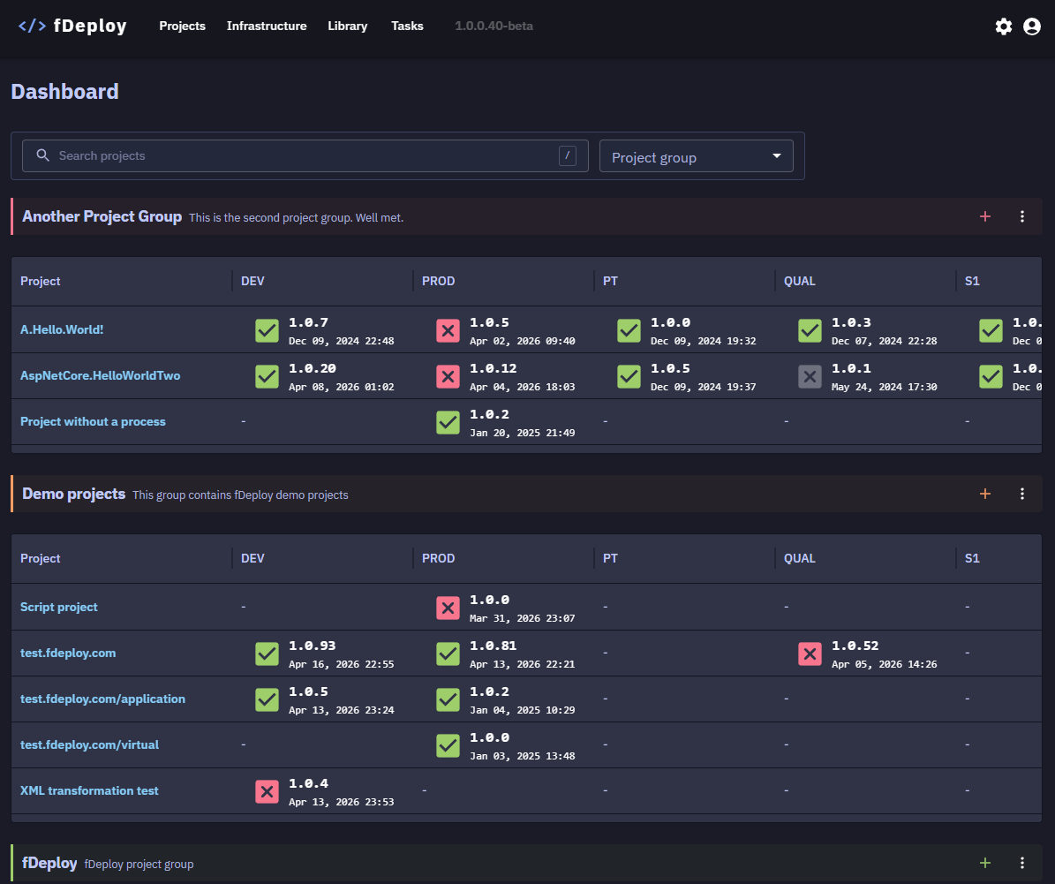Open the user account icon

[1031, 26]
